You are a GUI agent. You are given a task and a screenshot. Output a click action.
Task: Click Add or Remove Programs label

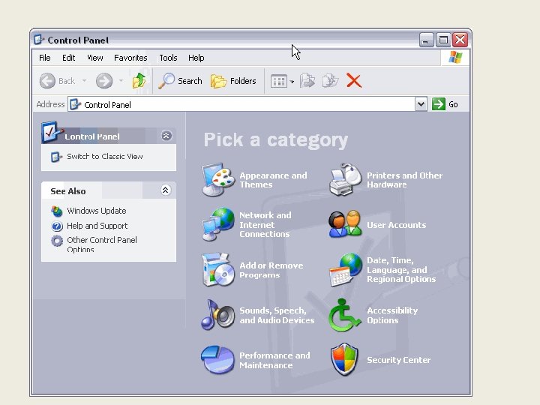[271, 270]
